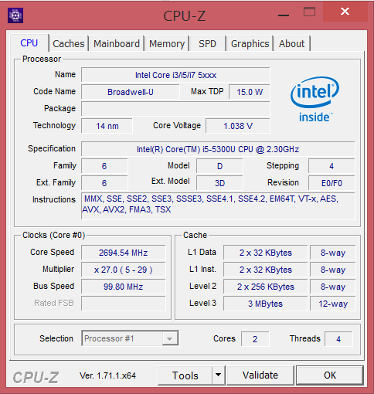Image resolution: width=374 pixels, height=394 pixels.
Task: Click the 15.0 W Max TDP value
Action: 250,92
